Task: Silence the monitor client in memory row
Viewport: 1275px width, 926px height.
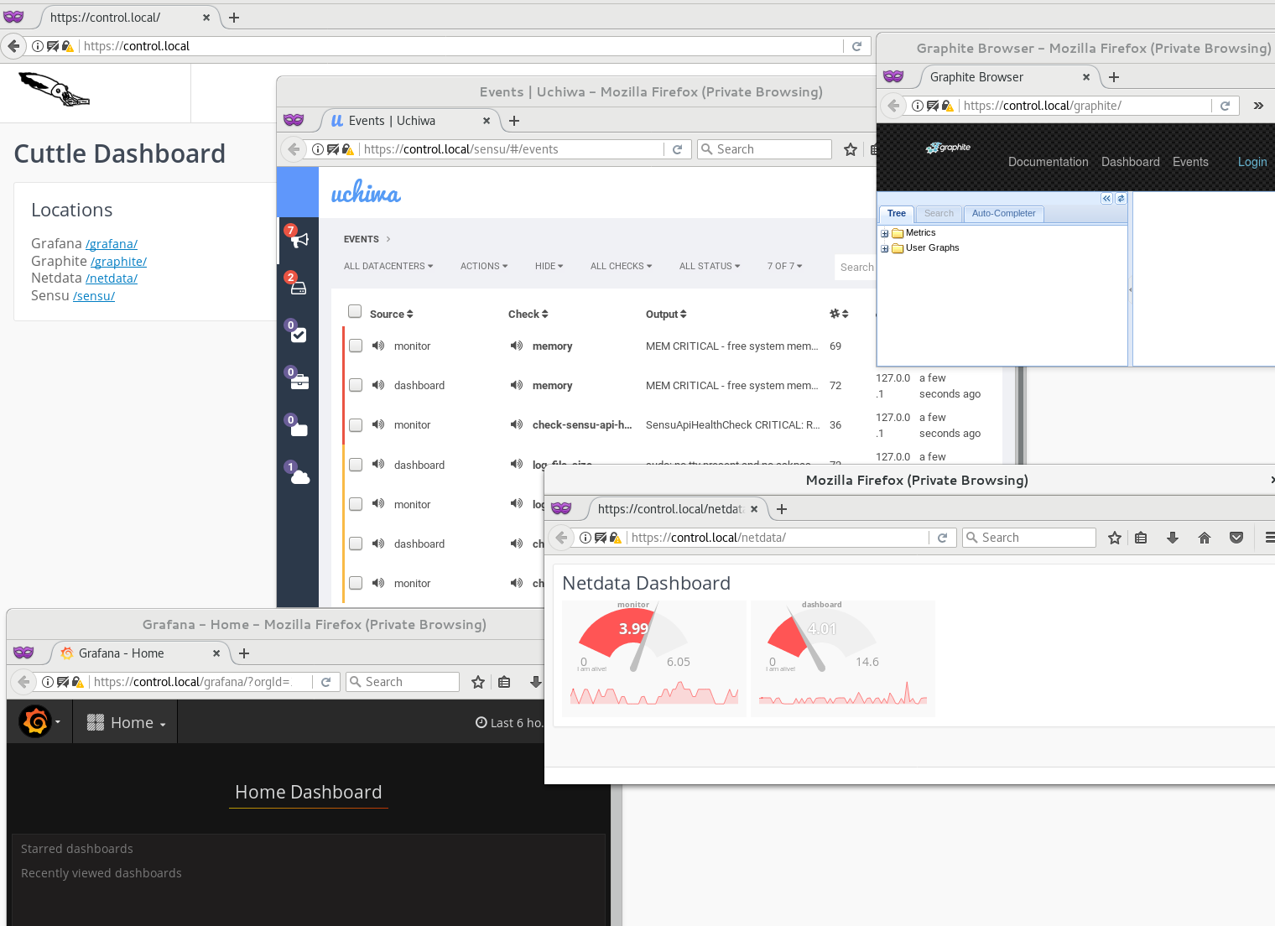Action: pos(378,346)
